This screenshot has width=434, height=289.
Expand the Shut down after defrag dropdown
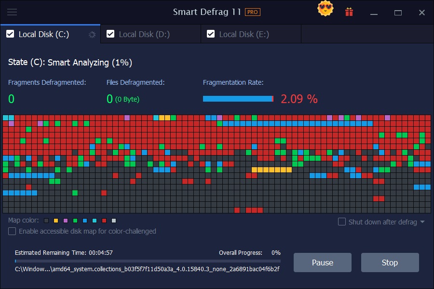[423, 222]
